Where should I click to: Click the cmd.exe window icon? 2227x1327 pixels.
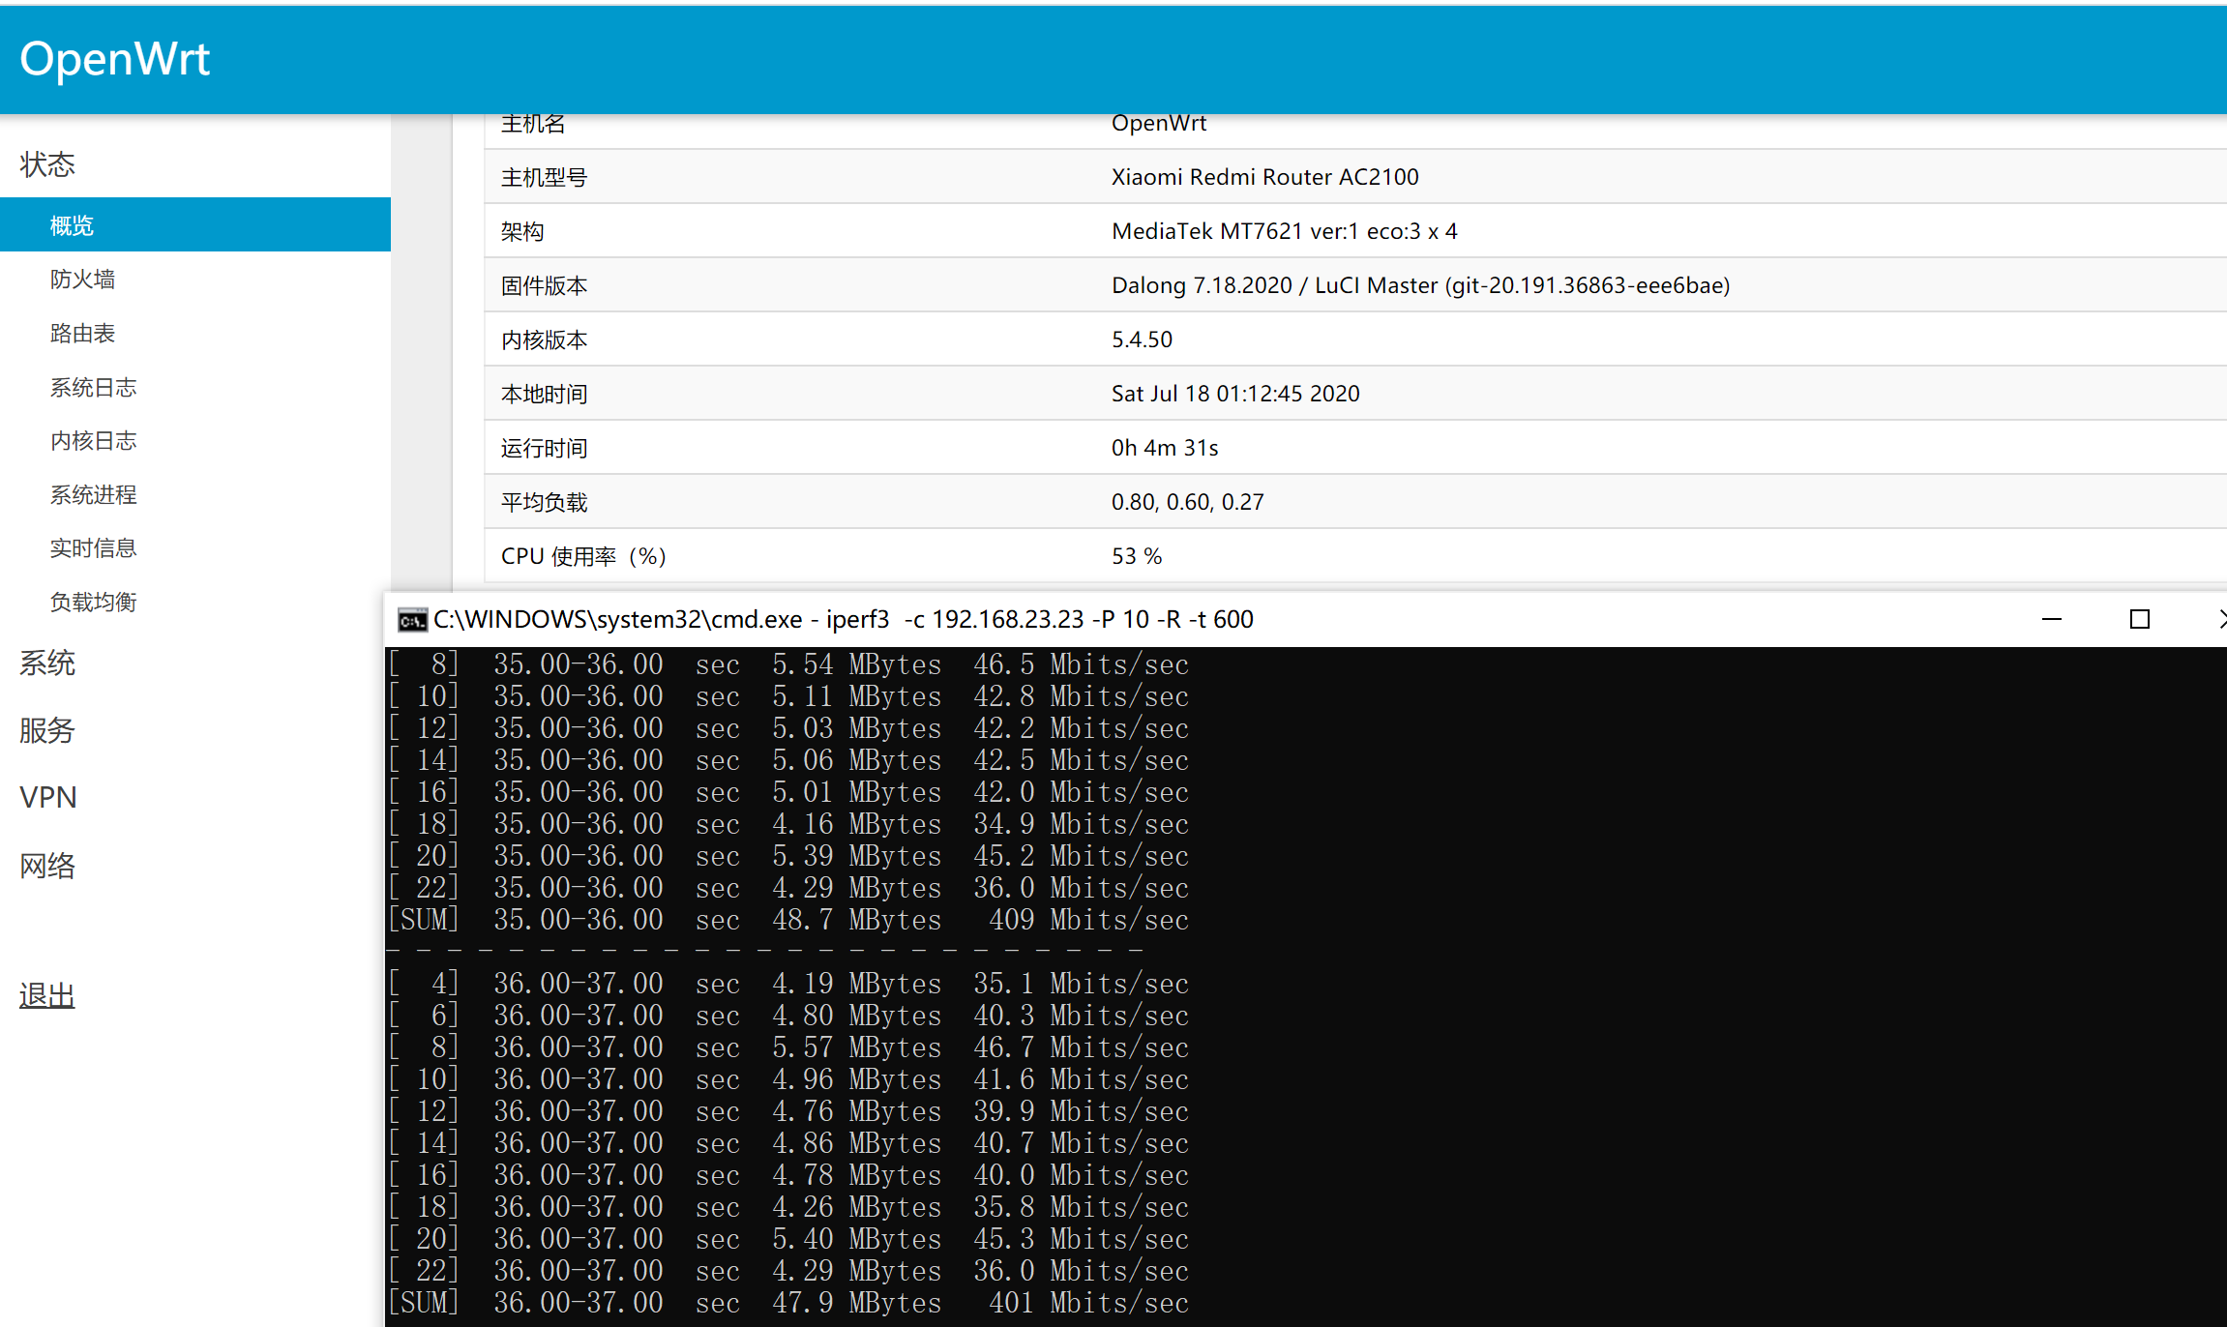click(412, 620)
